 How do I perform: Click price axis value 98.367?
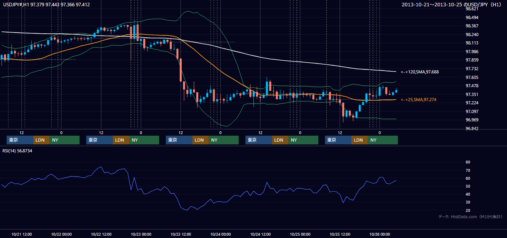click(x=472, y=26)
